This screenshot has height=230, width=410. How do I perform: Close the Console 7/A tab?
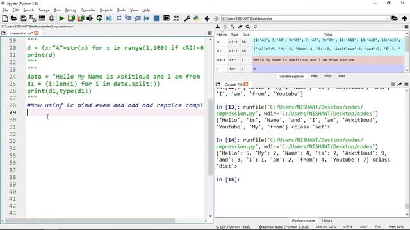pos(246,84)
